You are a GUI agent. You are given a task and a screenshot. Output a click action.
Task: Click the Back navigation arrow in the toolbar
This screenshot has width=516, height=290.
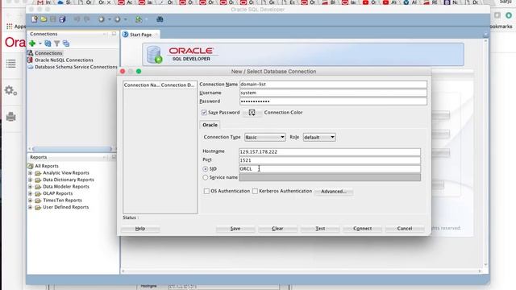click(102, 19)
